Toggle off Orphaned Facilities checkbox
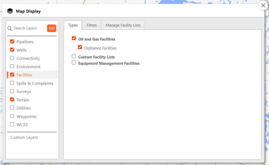269x165 pixels. tap(80, 47)
